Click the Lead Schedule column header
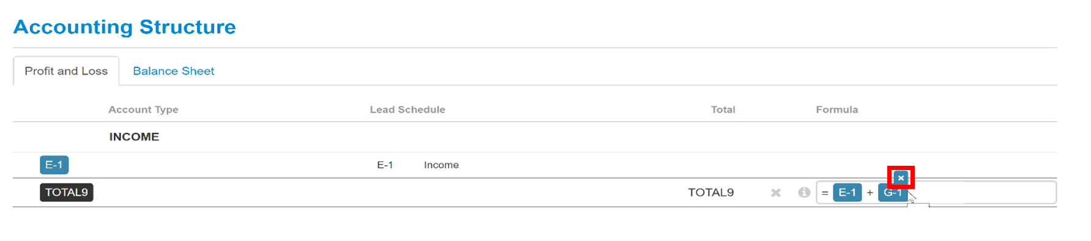Screen dimensions: 1091x241 point(408,109)
